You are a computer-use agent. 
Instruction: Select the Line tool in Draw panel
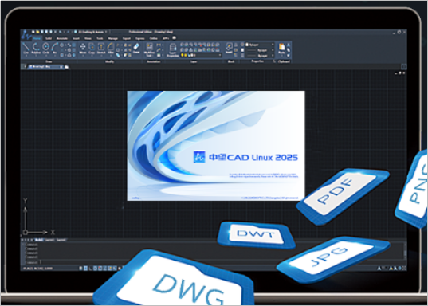(x=26, y=49)
